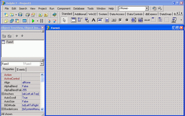Switch to the Win32 palette tab
This screenshot has width=185, height=116.
92,14
